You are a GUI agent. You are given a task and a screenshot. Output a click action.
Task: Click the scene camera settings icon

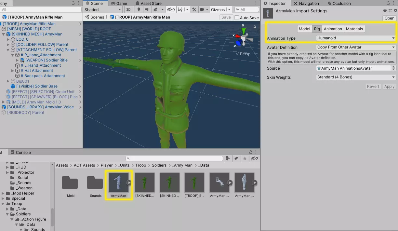[202, 10]
